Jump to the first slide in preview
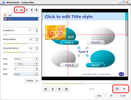 coord(46,89)
